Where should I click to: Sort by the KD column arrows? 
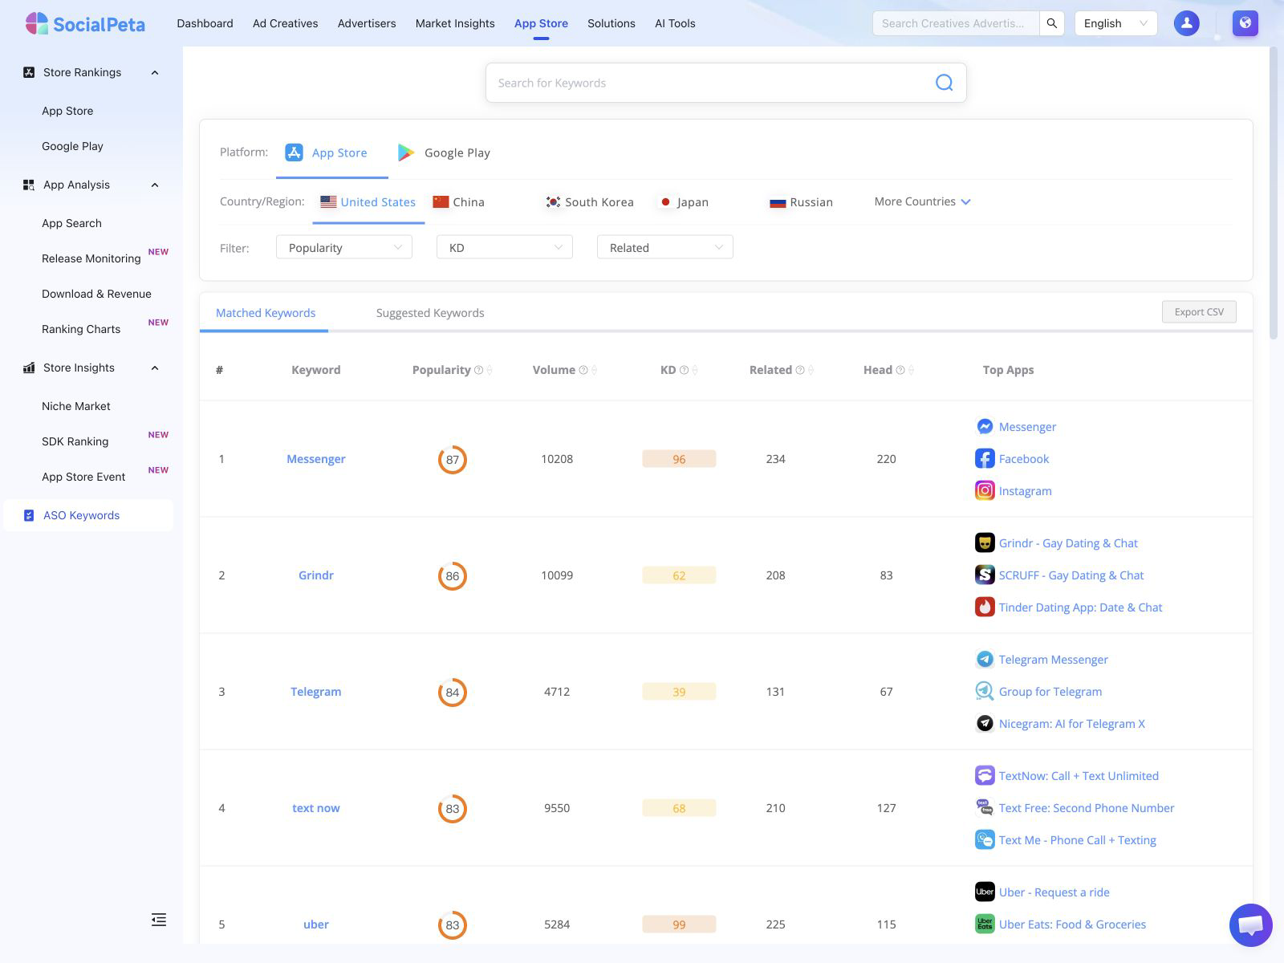695,370
